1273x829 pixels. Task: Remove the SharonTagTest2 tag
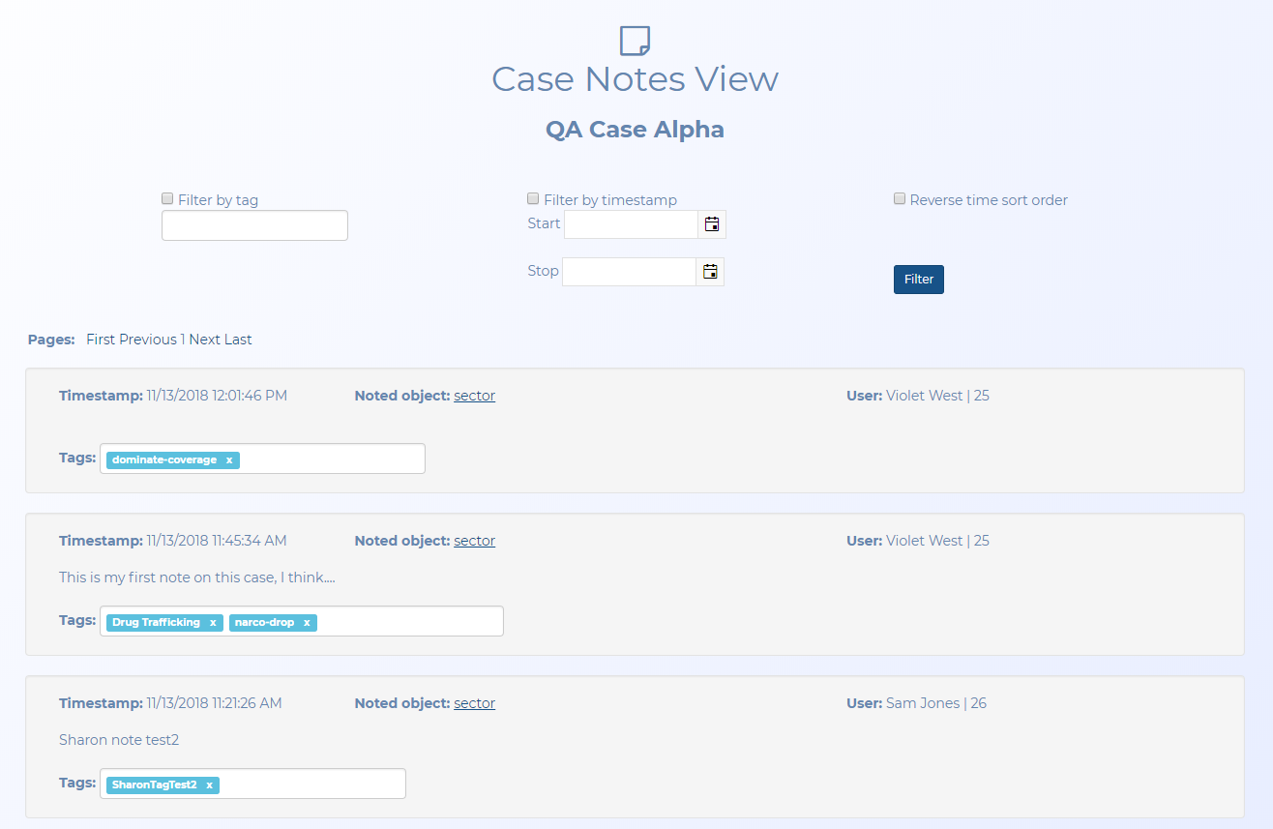click(x=209, y=785)
